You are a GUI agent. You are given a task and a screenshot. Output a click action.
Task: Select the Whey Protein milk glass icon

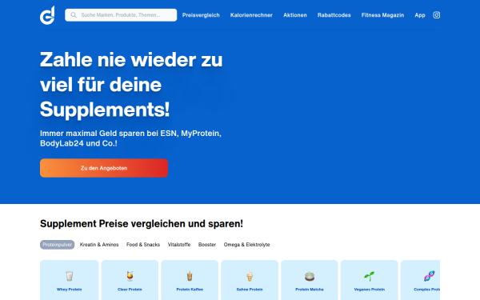tap(69, 276)
